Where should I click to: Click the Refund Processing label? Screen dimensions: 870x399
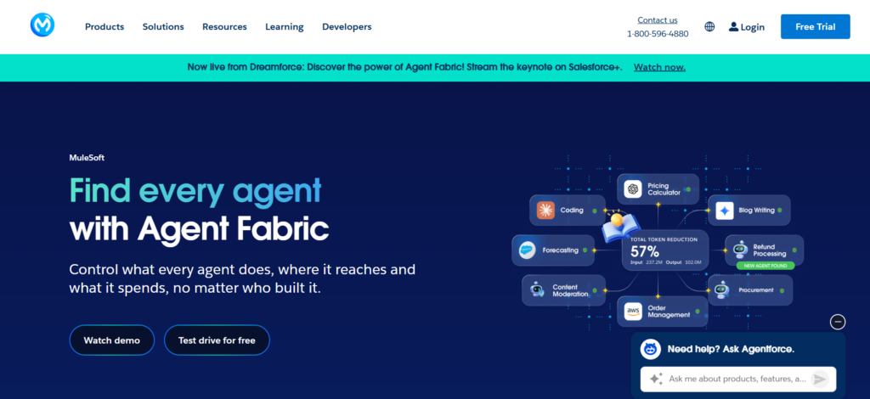(770, 250)
